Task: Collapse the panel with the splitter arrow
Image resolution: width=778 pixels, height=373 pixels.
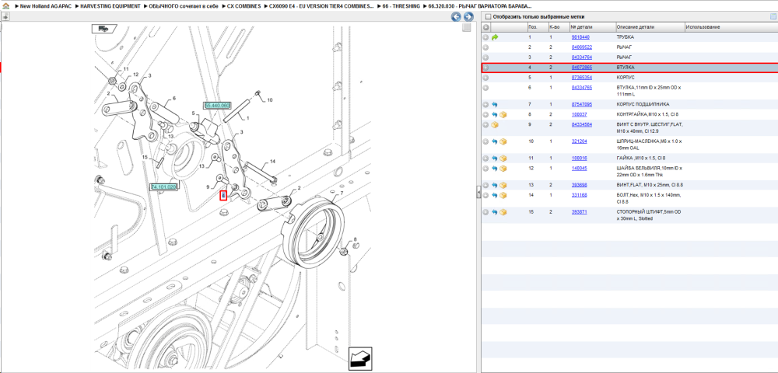Action: pyautogui.click(x=478, y=191)
